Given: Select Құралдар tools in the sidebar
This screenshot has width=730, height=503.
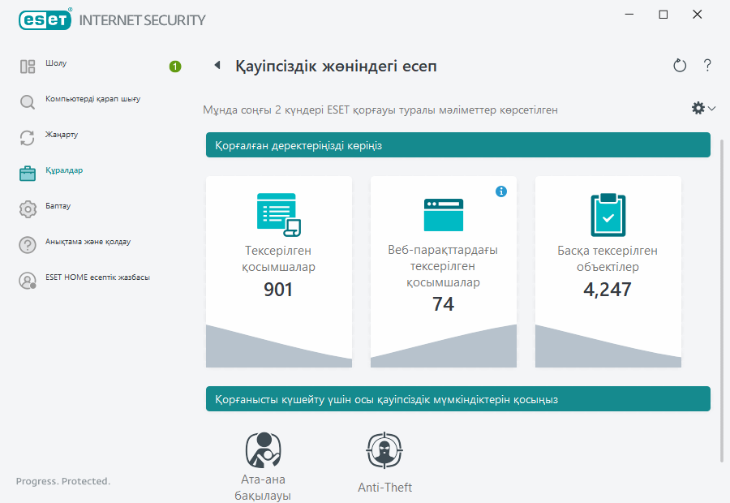Looking at the screenshot, I should (x=64, y=170).
